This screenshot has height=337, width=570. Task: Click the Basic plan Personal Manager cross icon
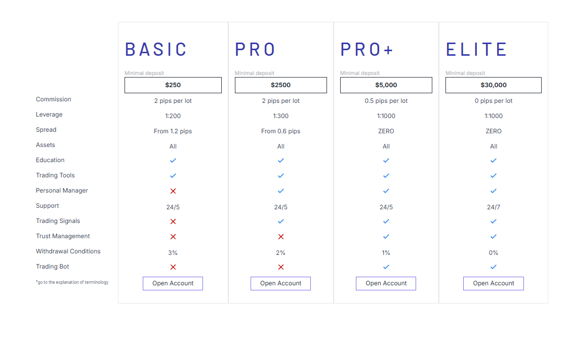173,191
